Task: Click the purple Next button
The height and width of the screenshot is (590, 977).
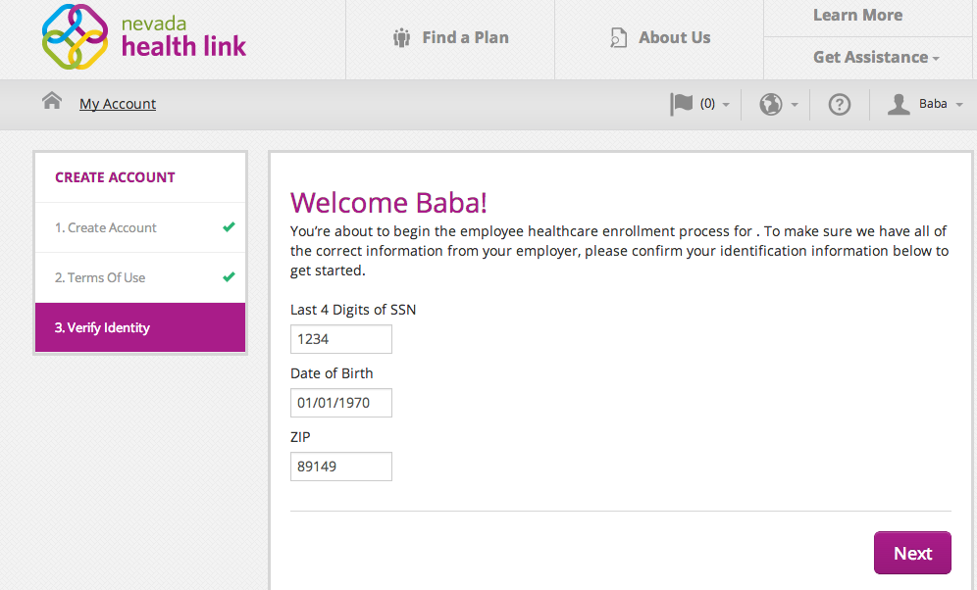Action: tap(913, 553)
